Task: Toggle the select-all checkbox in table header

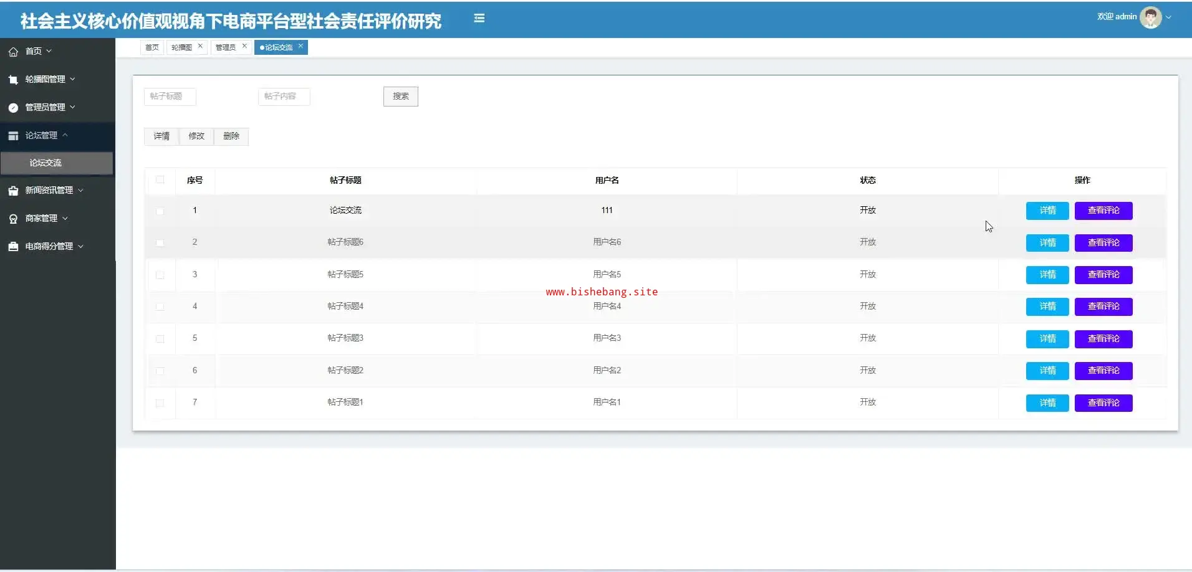Action: [x=160, y=180]
